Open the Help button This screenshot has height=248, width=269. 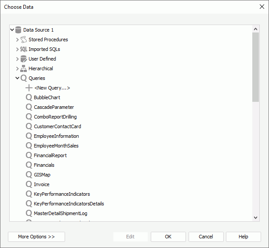243,237
